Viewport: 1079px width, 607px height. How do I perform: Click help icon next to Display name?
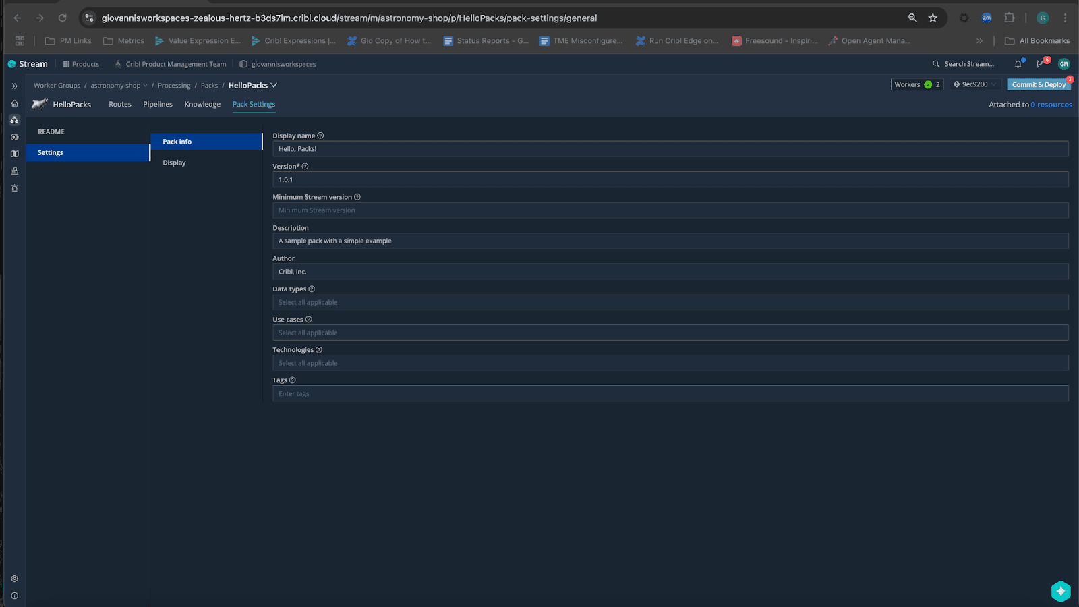(x=320, y=136)
